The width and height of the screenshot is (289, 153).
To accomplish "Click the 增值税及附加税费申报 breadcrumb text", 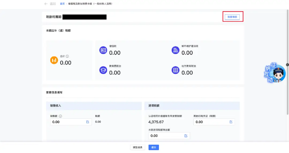I will point(90,4).
